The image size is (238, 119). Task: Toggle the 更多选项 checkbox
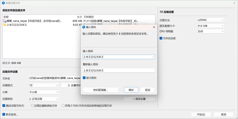click(4, 114)
